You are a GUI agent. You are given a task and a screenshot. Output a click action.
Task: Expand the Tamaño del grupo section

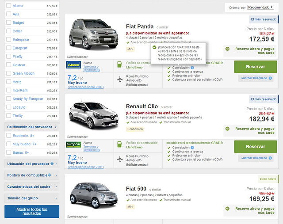coord(32,198)
